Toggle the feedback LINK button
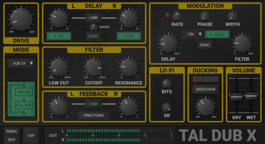Screen dimensions: 265x144 click(x=93, y=104)
